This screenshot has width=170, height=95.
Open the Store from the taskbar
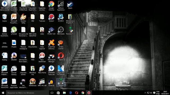point(58,93)
